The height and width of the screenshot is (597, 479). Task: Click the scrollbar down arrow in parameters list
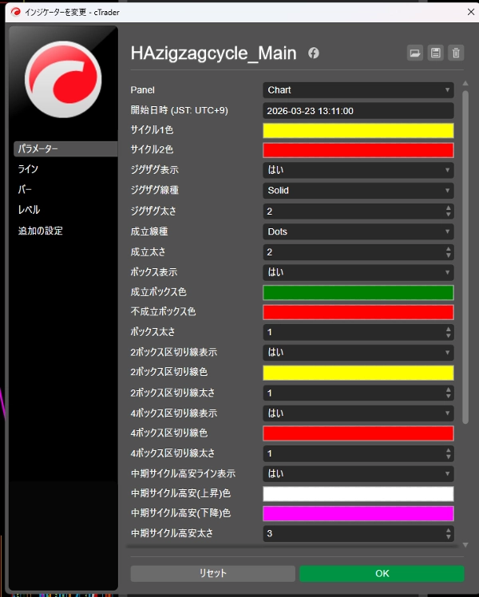click(x=465, y=545)
